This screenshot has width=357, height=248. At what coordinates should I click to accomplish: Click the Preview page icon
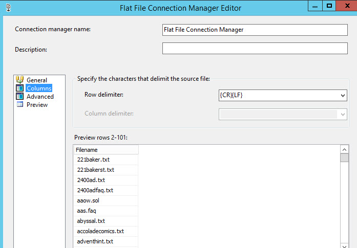click(x=20, y=104)
